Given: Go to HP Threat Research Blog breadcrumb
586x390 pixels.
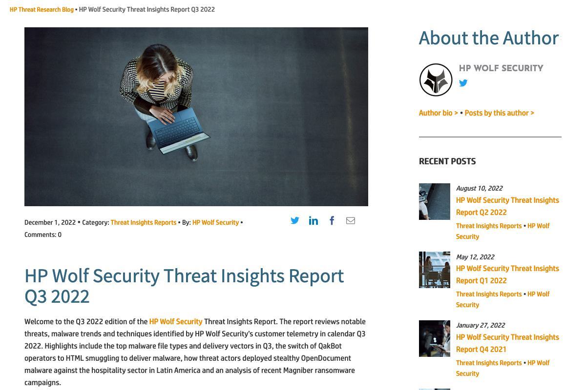Looking at the screenshot, I should tap(42, 9).
